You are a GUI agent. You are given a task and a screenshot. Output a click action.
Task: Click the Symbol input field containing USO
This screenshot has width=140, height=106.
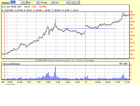(x=15, y=2)
